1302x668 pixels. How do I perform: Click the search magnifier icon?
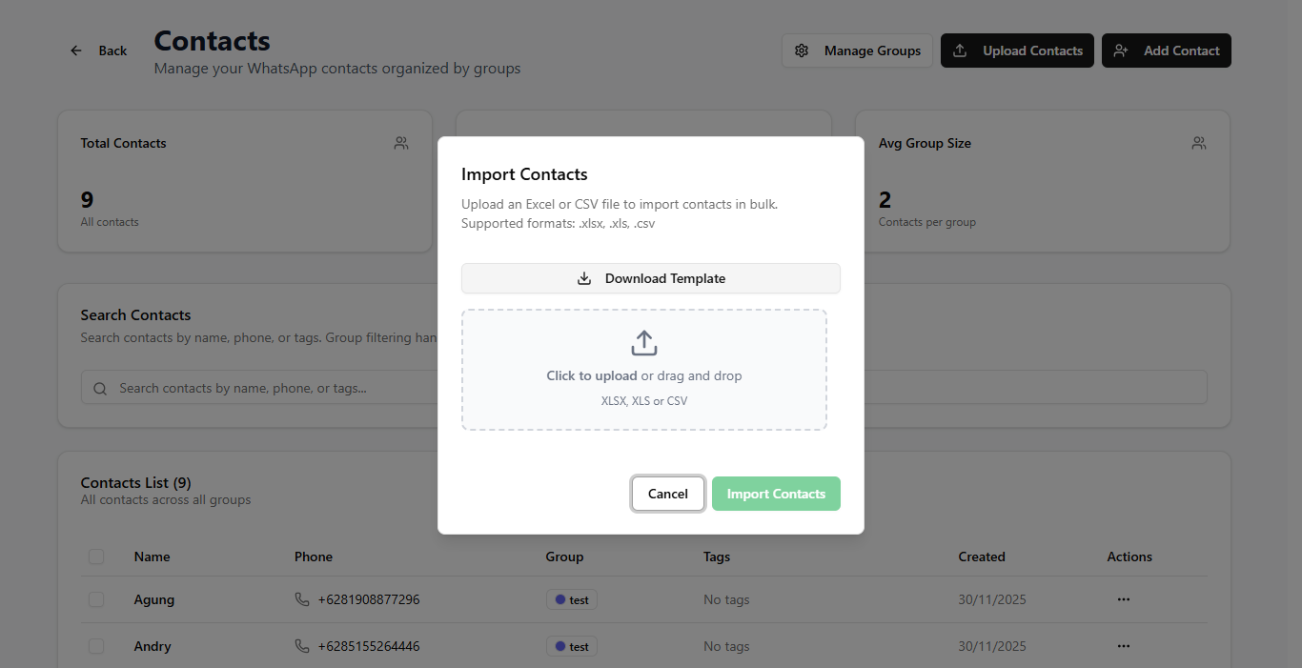click(x=100, y=389)
